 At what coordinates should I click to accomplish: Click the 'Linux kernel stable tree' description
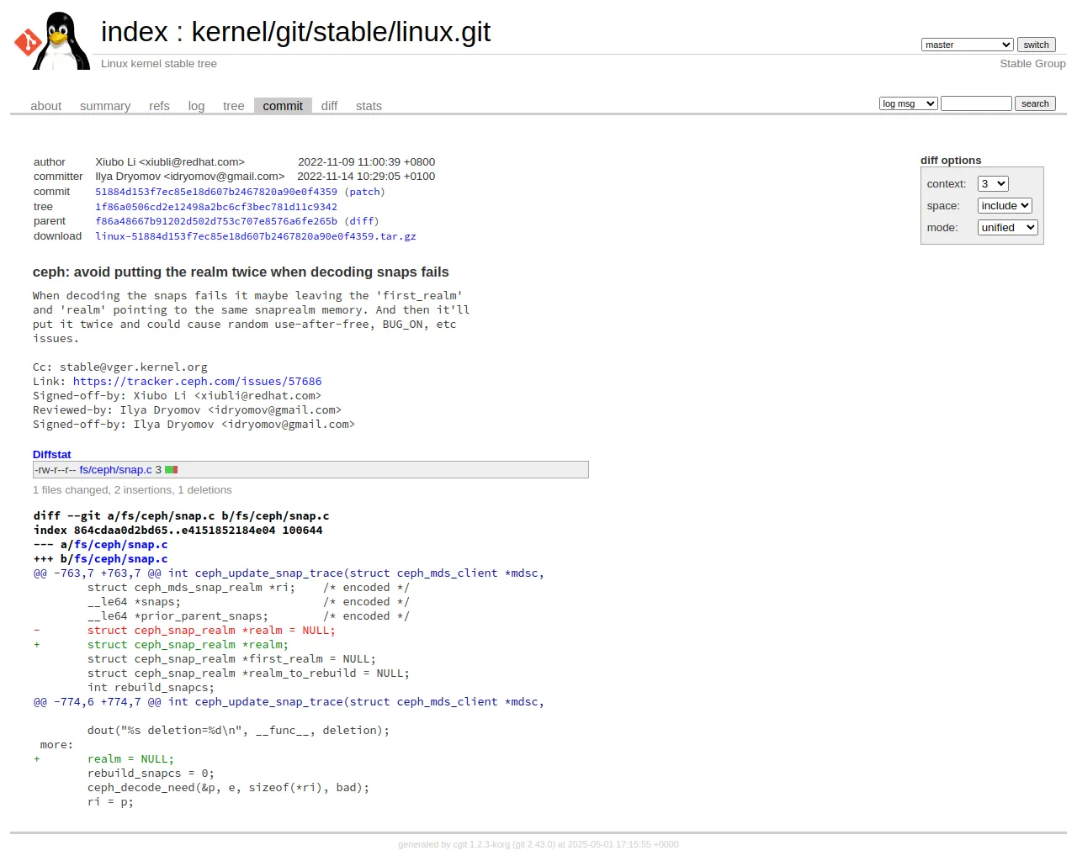point(159,64)
